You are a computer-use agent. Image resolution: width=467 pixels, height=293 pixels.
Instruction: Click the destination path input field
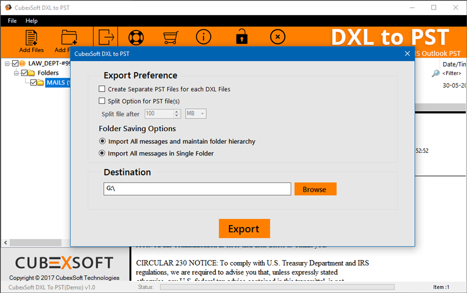click(197, 189)
